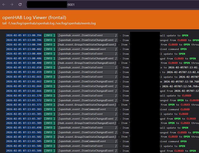Select timestamp 2026-02-05 07:13:03.385

[24, 114]
